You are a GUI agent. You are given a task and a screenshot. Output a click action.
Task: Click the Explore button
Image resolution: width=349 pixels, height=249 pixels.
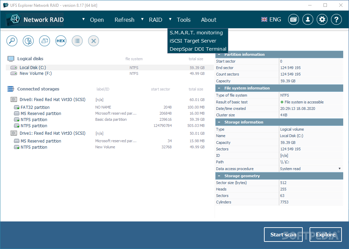point(326,234)
